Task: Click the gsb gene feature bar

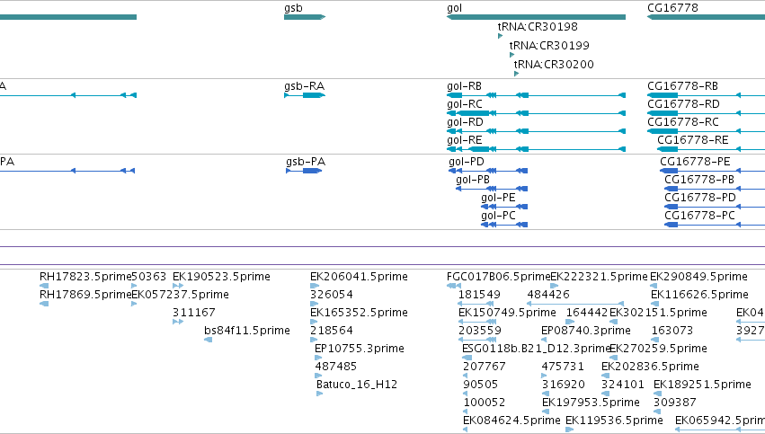Action: (x=305, y=17)
